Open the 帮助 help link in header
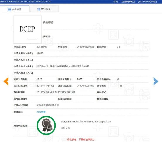 pyautogui.click(x=116, y=1)
